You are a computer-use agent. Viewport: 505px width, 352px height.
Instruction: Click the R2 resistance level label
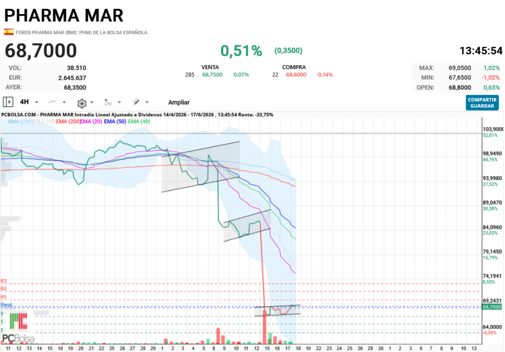(x=3, y=289)
